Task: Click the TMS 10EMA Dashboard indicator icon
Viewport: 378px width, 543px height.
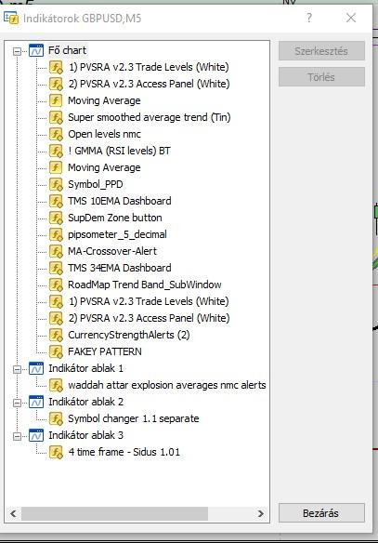Action: click(x=56, y=201)
